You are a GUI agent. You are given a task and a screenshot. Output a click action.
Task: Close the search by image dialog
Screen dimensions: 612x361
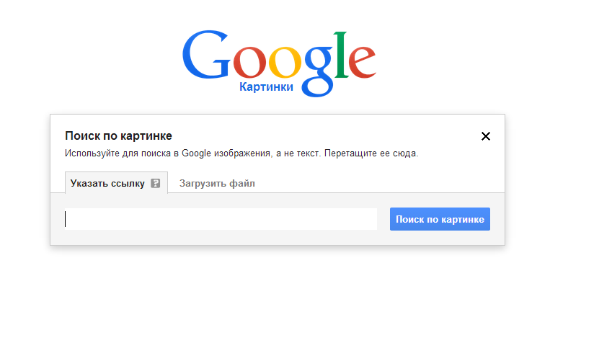[x=486, y=136]
